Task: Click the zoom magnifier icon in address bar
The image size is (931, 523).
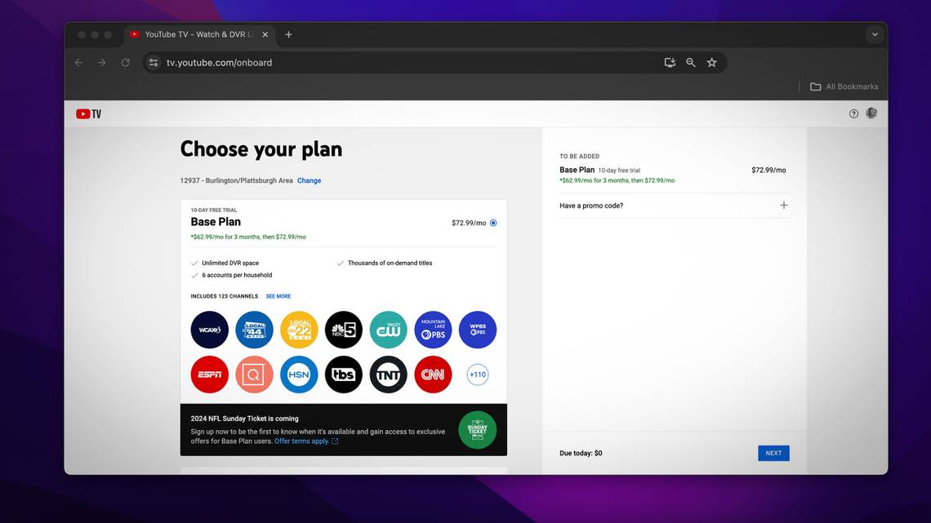Action: point(691,62)
